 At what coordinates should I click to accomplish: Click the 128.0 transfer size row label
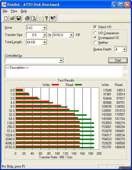pos(11,123)
